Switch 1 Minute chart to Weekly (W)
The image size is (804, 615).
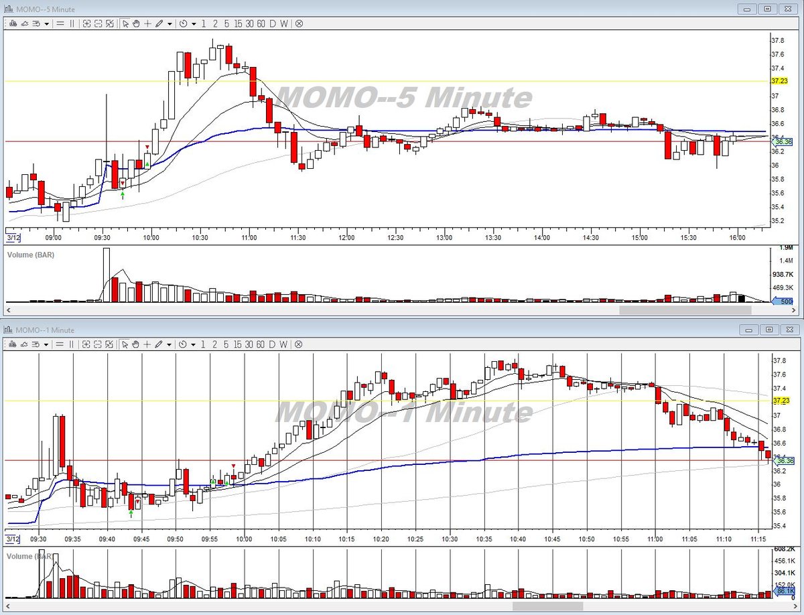284,344
